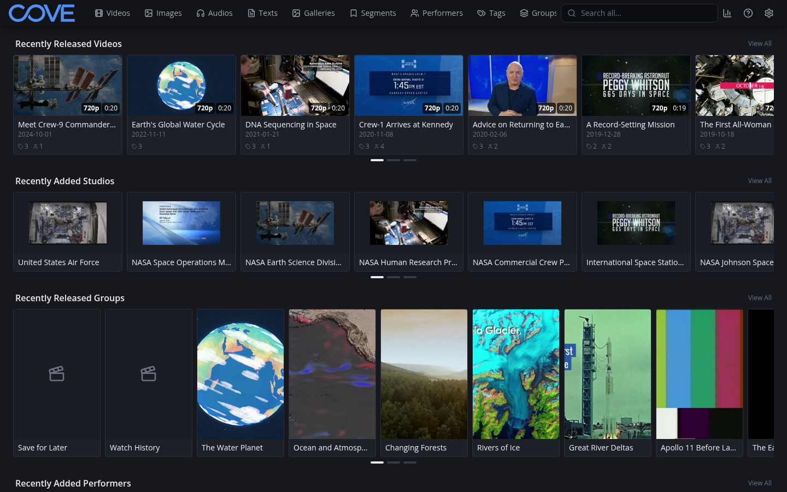Open Rivers of Ice group

pyautogui.click(x=516, y=383)
